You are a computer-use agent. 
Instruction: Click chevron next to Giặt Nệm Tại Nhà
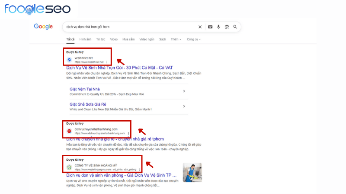tap(184, 91)
